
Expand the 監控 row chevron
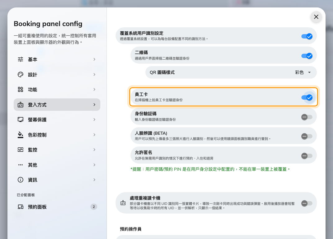[x=94, y=150]
